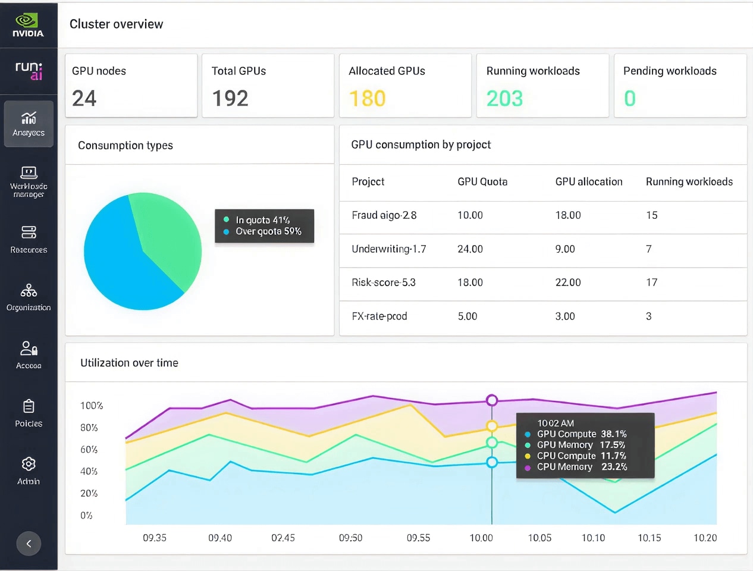
Task: Sort by the Running workloads column header
Action: (689, 182)
